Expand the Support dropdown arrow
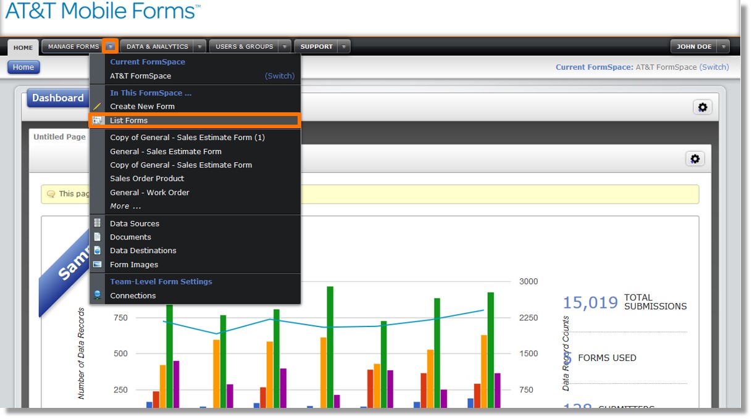The height and width of the screenshot is (419, 752). pyautogui.click(x=344, y=46)
